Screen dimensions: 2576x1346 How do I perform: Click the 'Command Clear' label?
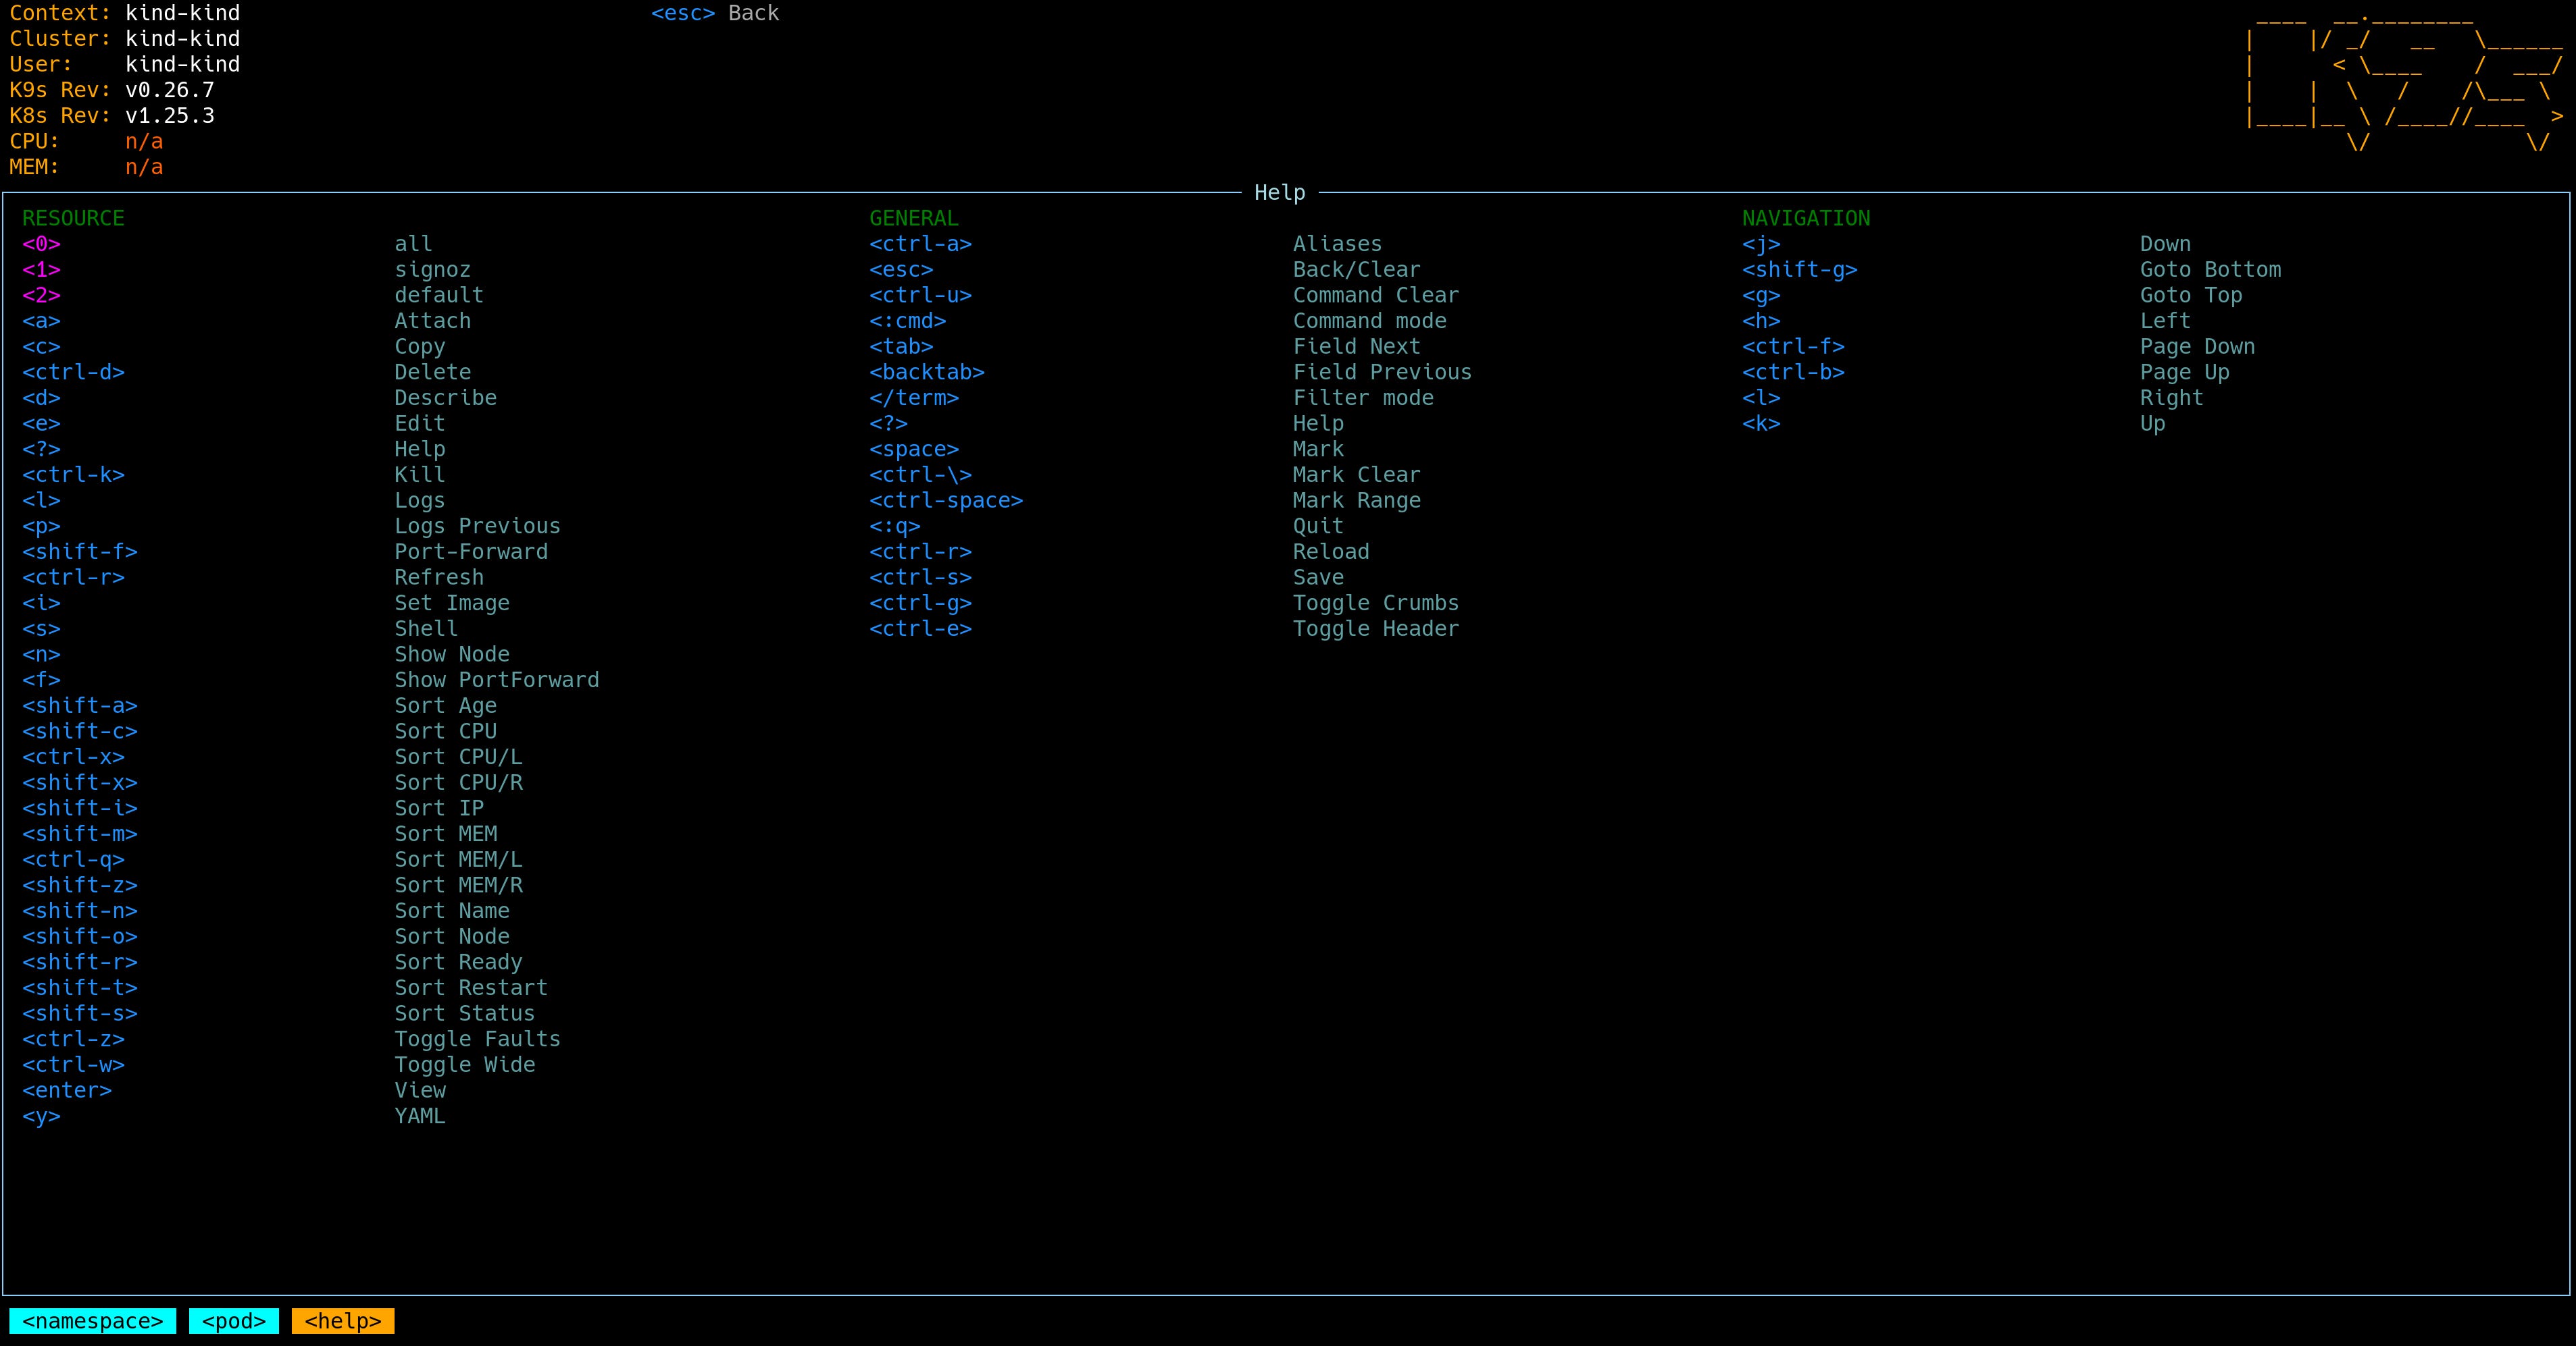(x=1376, y=296)
